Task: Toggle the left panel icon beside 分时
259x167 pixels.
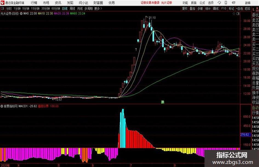Action: [2, 9]
